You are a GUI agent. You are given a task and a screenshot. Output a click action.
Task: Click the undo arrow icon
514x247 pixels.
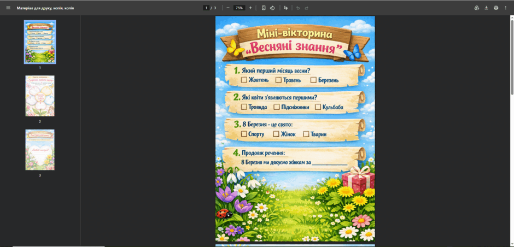[298, 8]
